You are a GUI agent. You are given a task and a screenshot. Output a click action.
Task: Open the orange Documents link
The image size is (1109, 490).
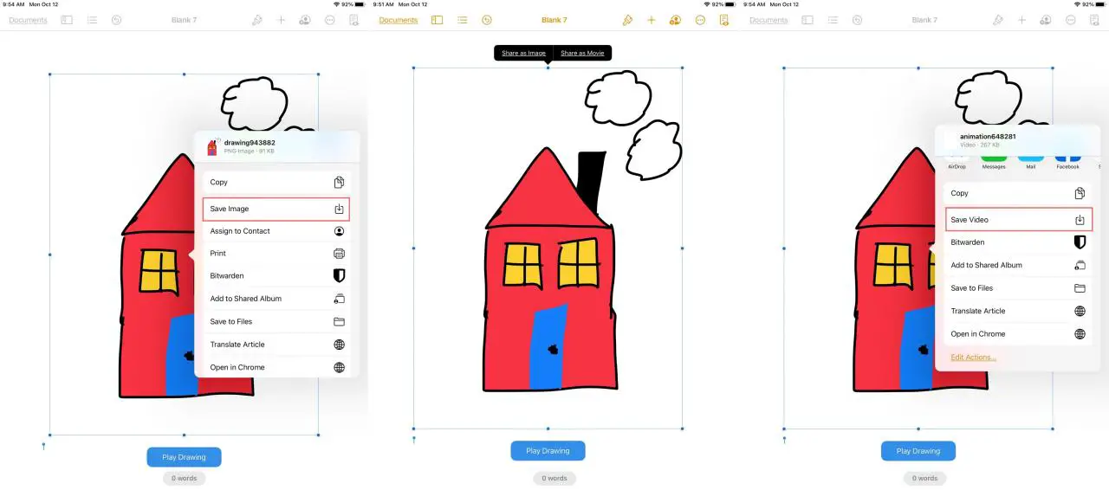click(x=399, y=20)
